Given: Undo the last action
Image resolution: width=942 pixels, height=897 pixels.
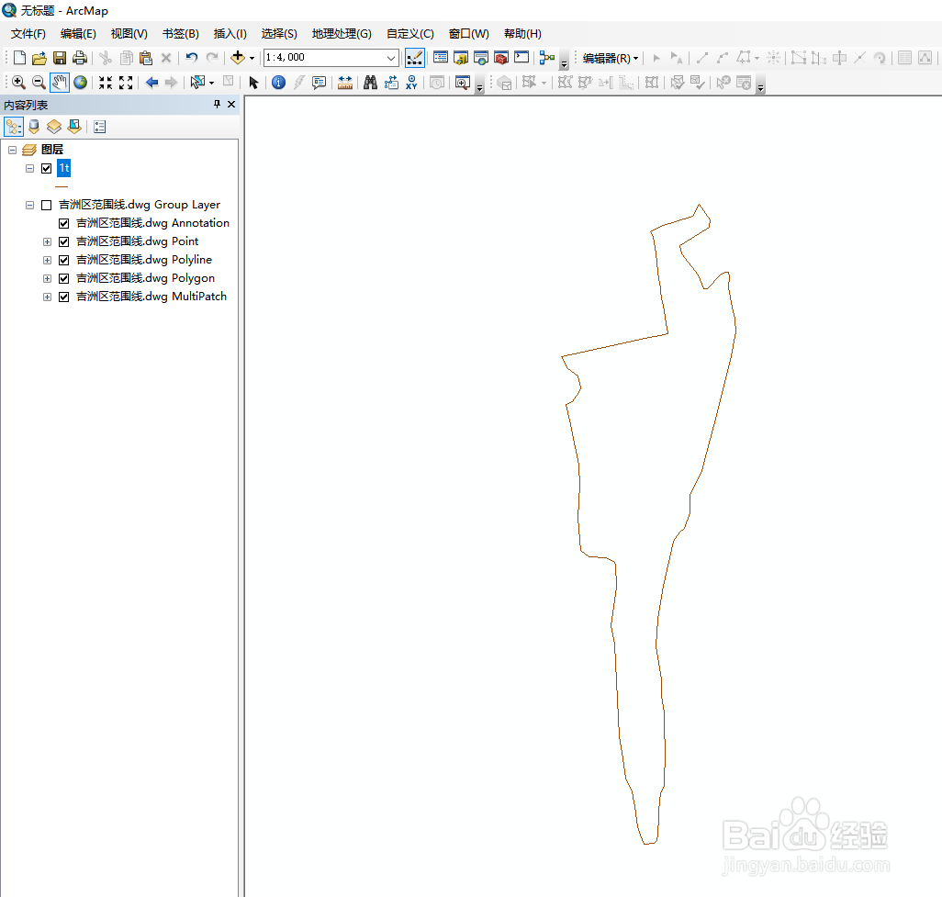Looking at the screenshot, I should click(192, 58).
